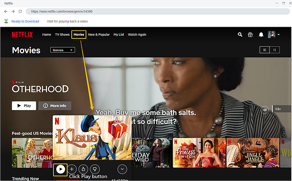Click the Ready to Download link

click(x=25, y=21)
